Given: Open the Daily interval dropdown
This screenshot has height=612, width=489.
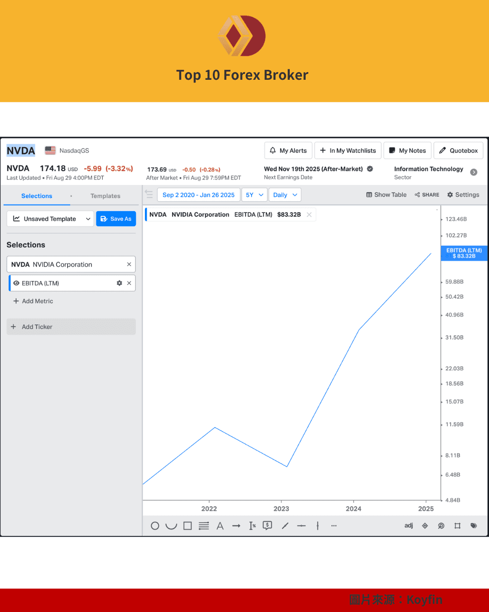Looking at the screenshot, I should [285, 195].
